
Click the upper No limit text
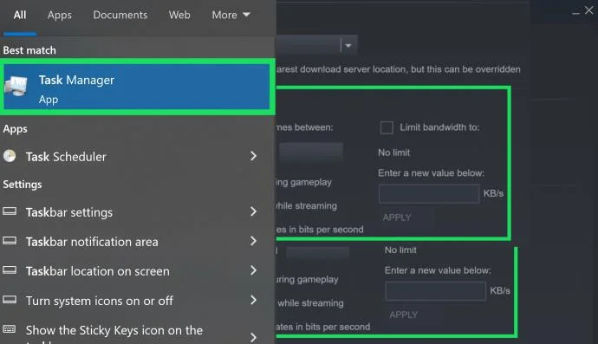click(394, 153)
